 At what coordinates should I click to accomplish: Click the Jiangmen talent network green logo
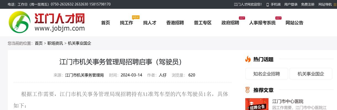(19, 23)
